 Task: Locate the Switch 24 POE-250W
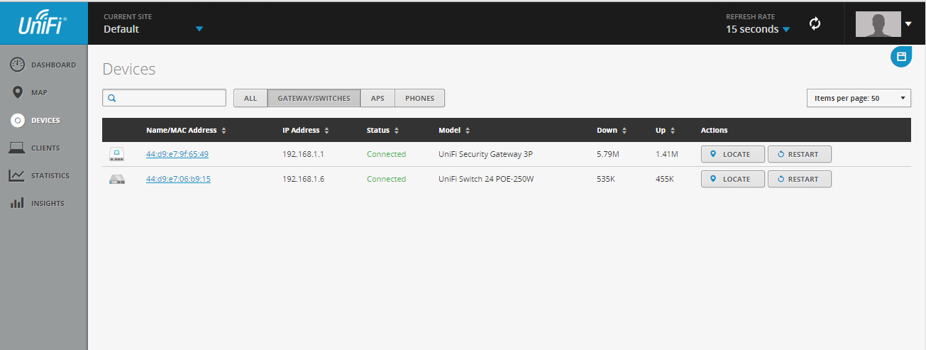coord(733,179)
